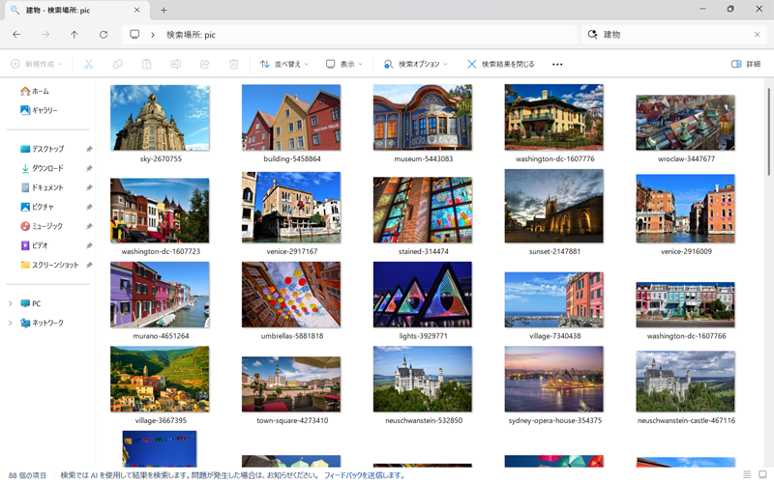The width and height of the screenshot is (774, 483).
Task: Switch to details list view in status bar
Action: (747, 474)
